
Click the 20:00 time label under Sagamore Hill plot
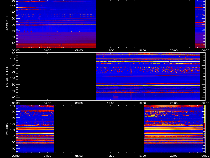click(x=174, y=103)
